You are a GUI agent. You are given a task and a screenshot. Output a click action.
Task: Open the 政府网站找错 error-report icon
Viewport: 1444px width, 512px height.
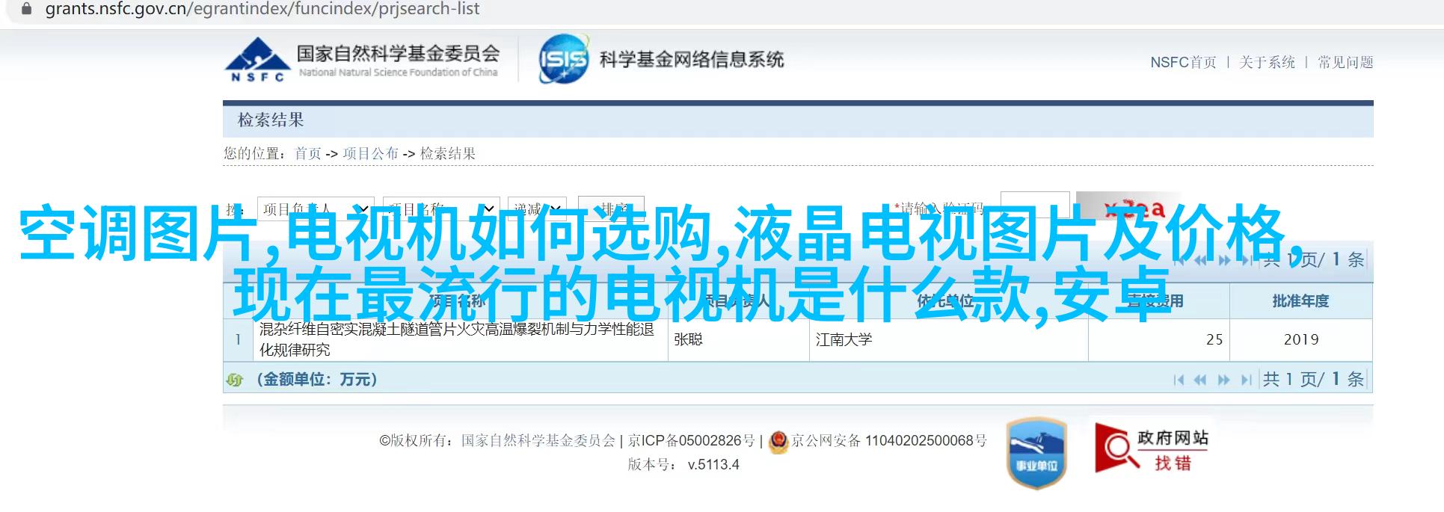click(1152, 448)
